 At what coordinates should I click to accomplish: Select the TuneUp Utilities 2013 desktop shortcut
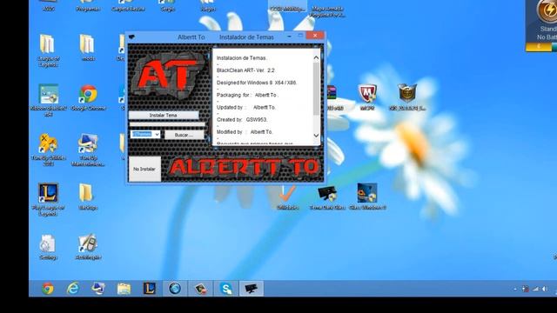pos(49,150)
